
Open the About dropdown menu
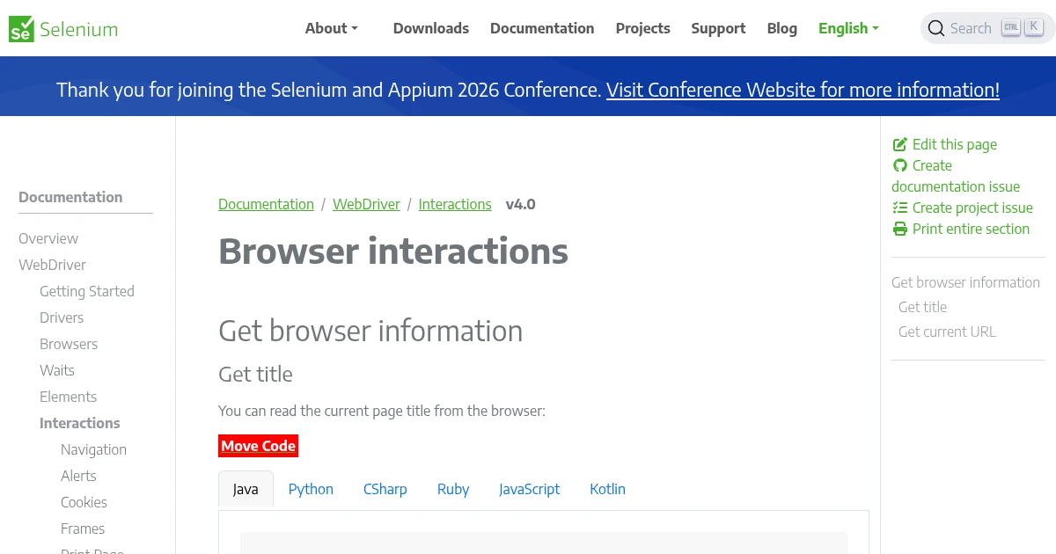click(332, 28)
